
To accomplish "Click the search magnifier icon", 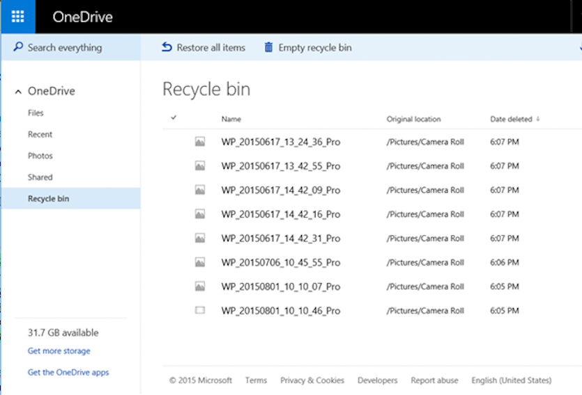I will (18, 47).
